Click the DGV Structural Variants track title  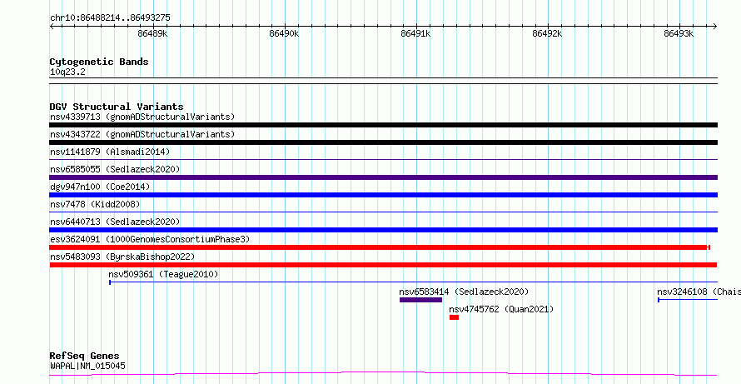click(117, 107)
